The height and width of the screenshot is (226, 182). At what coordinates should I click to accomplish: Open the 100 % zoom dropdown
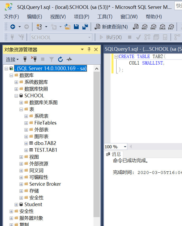pos(125,147)
